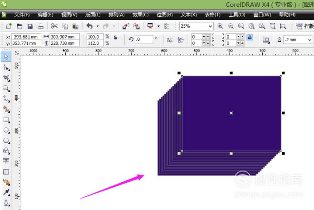Open the 表格(T) menu
This screenshot has height=210, width=314.
pos(212,15)
